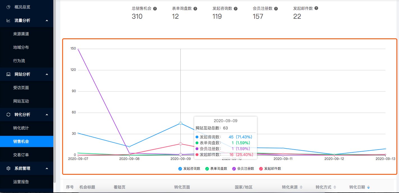Image resolution: width=399 pixels, height=193 pixels.
Task: Go to 交易订单 page
Action: (21, 155)
